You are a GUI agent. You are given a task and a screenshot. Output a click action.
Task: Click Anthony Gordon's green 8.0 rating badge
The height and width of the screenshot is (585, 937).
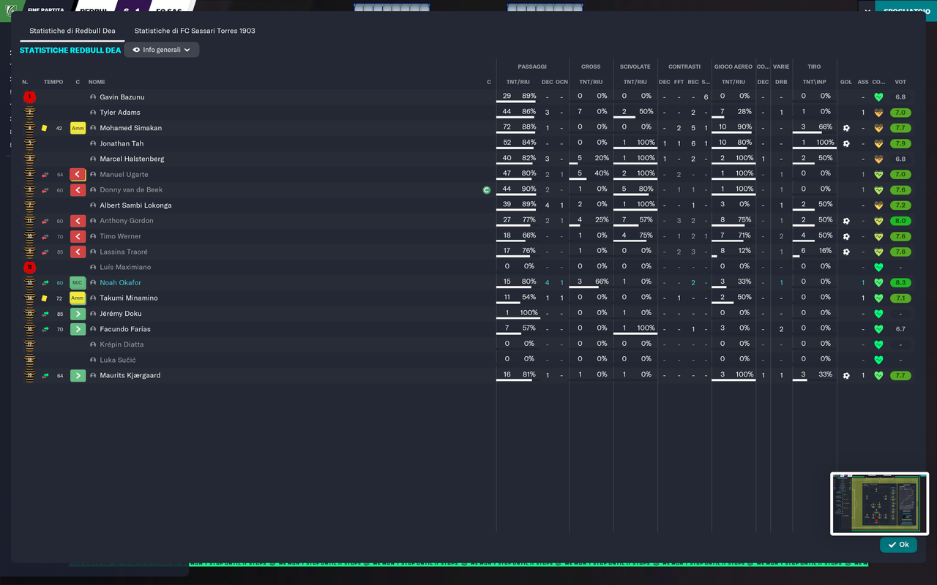point(900,221)
